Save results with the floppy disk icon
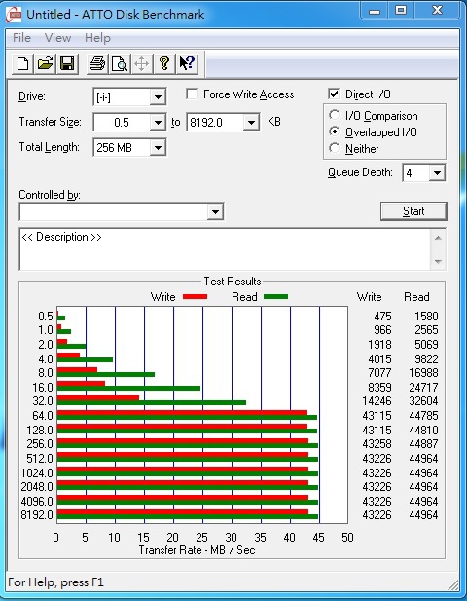467x601 pixels. (x=67, y=63)
